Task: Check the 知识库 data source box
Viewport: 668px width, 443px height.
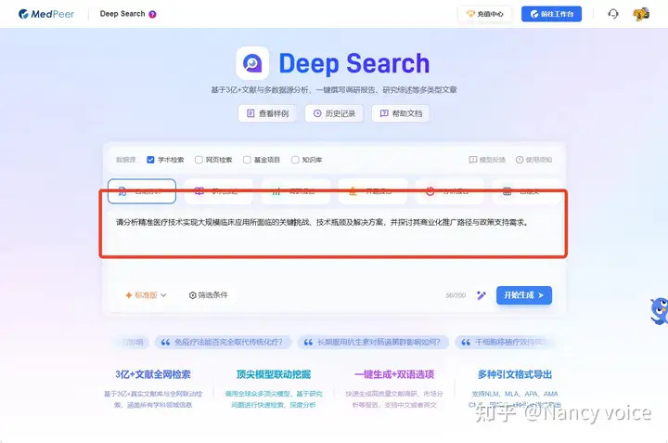Action: pos(295,160)
